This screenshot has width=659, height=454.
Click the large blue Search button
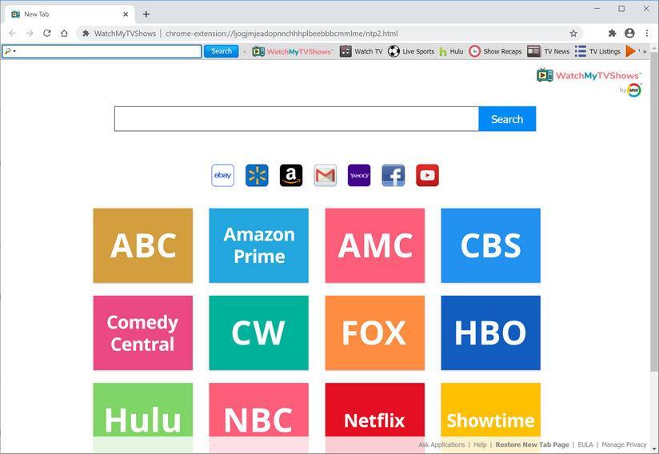click(x=507, y=119)
